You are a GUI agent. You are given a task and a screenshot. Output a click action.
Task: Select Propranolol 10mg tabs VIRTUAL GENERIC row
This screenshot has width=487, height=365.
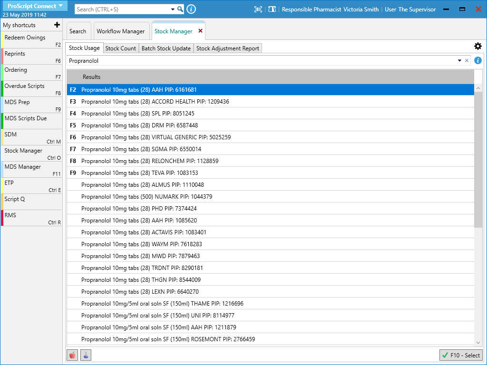coord(271,137)
